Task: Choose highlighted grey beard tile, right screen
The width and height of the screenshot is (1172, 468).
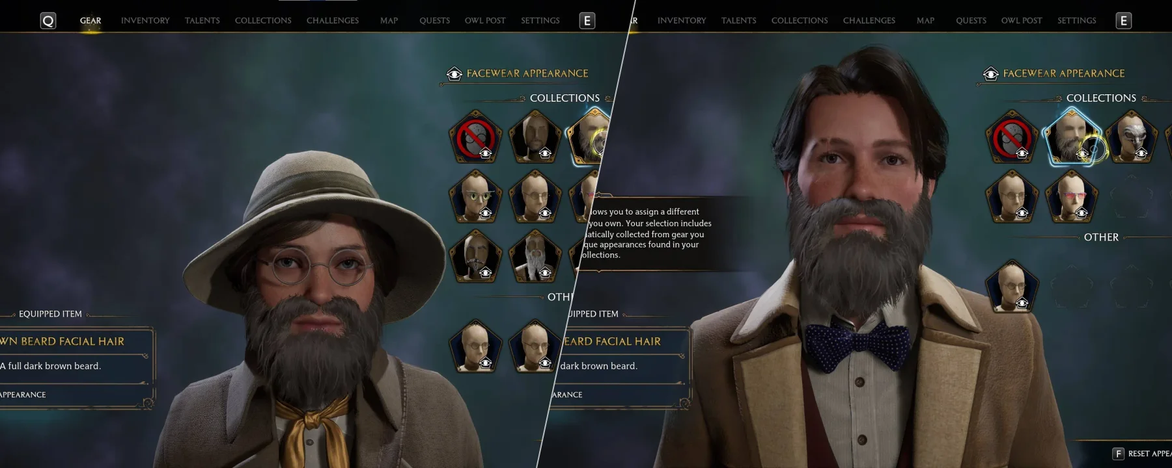Action: (1072, 137)
